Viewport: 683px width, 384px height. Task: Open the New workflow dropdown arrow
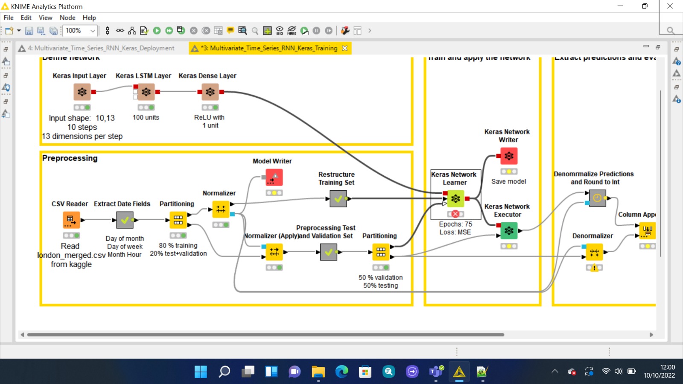19,31
